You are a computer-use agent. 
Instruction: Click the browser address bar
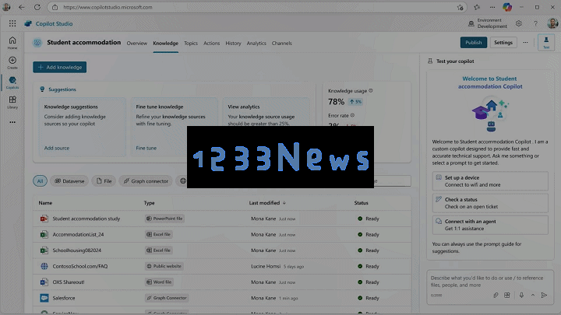pyautogui.click(x=257, y=7)
